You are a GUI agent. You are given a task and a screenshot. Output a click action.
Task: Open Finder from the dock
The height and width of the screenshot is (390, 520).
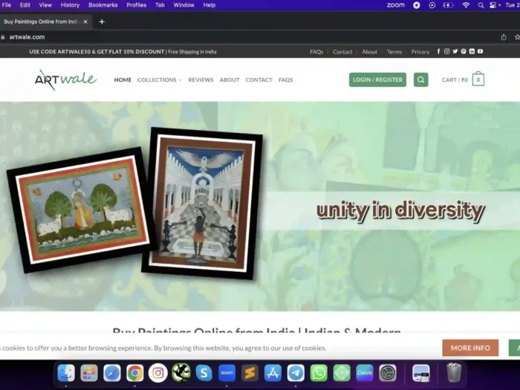(66, 373)
